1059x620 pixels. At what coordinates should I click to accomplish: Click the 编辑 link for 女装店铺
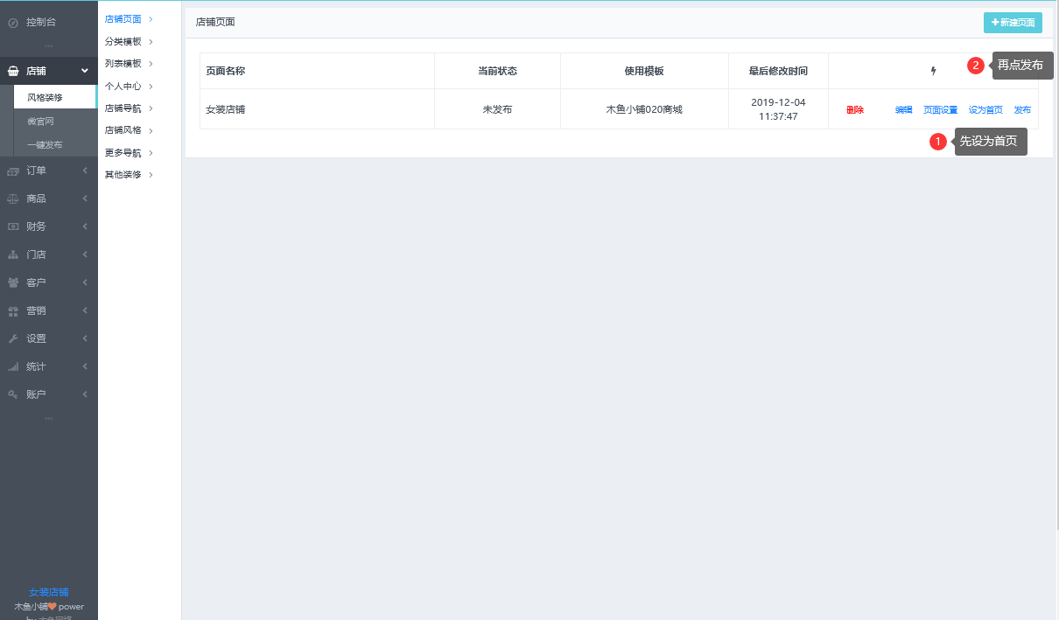point(903,109)
